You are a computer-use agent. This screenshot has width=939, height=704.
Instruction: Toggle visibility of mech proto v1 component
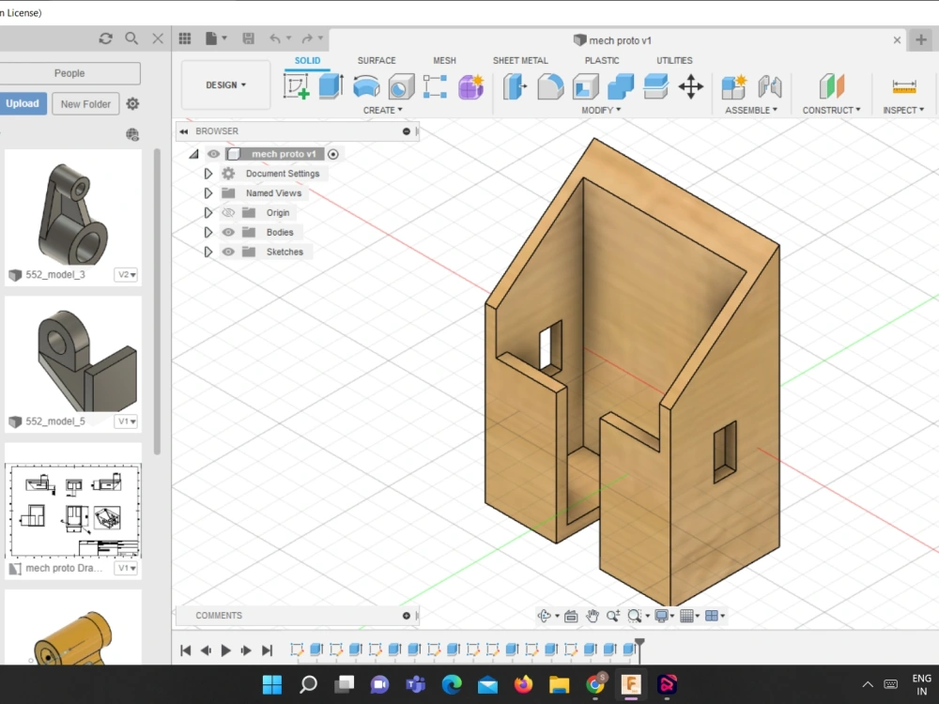[x=213, y=154]
